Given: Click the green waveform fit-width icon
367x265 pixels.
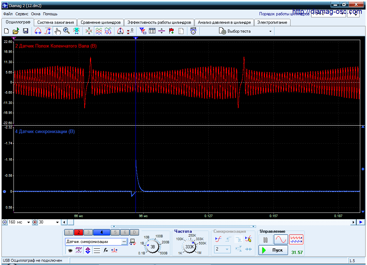Looking at the screenshot, I should pos(76,31).
